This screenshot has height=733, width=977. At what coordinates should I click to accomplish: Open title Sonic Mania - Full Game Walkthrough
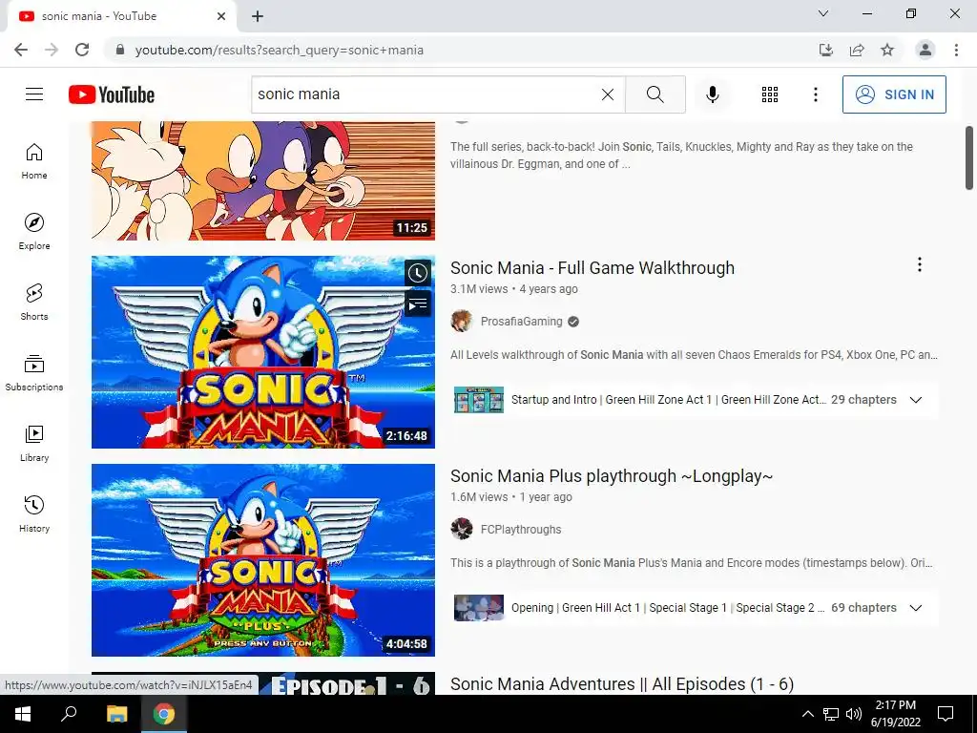click(x=592, y=268)
